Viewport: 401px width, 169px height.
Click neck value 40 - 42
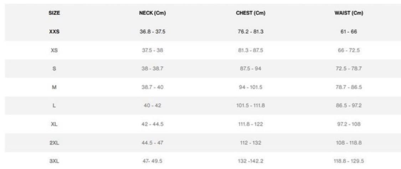tap(153, 106)
